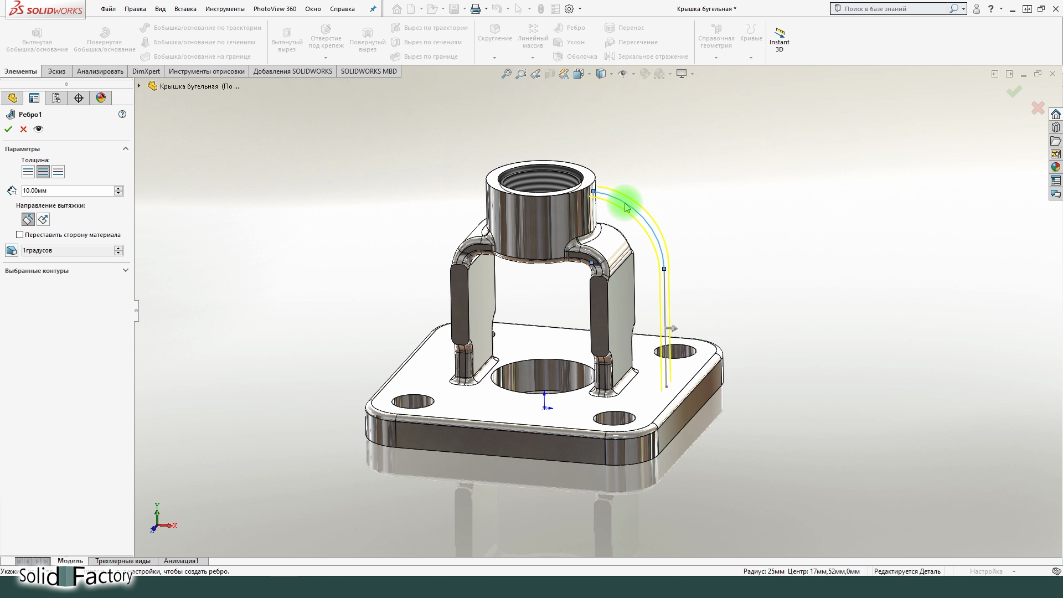This screenshot has width=1063, height=598.
Task: Collapse the Параметры group
Action: click(126, 148)
